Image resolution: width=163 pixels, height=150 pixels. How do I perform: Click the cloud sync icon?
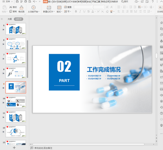(x=136, y=2)
